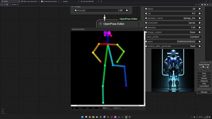Select previous sampler_name option
212x119 pixels.
pyautogui.click(x=146, y=18)
